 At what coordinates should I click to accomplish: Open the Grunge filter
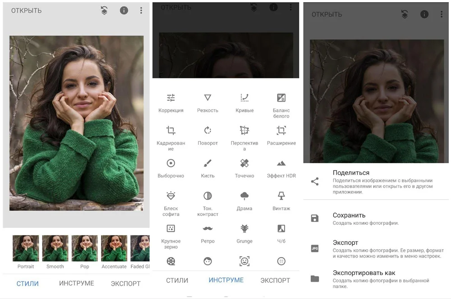point(244,233)
